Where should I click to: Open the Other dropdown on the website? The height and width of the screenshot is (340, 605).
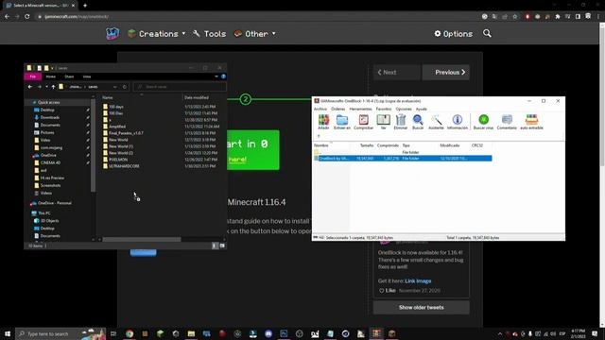point(255,34)
